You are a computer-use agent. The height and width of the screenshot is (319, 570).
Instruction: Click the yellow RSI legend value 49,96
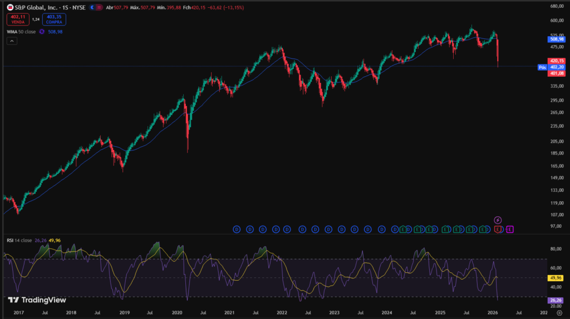(x=55, y=240)
